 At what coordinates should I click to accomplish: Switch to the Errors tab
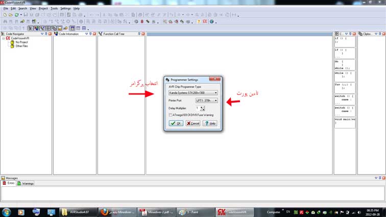point(8,183)
